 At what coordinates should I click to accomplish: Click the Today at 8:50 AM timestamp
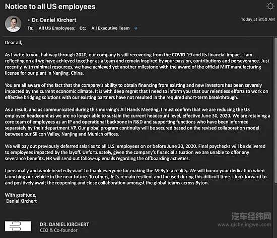pyautogui.click(x=258, y=20)
